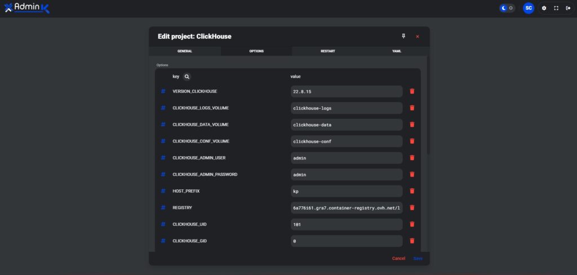Delete the CLICKHOUSE_ADMIN_USER option
The image size is (577, 275).
point(412,158)
